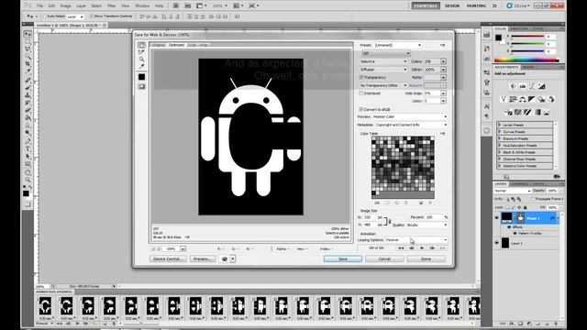This screenshot has width=587, height=330.
Task: Open the Optimize panel flyout menu
Action: click(442, 45)
